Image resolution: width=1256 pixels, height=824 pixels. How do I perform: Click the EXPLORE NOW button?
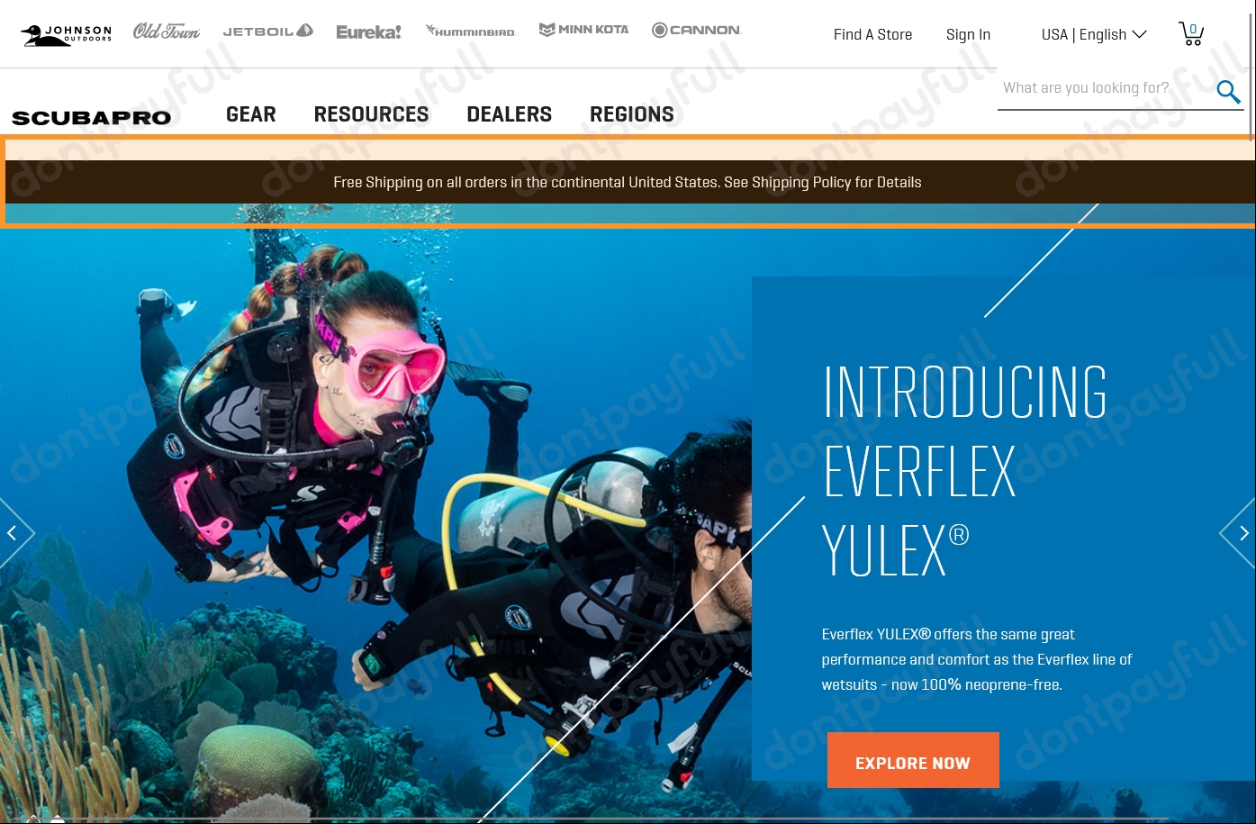[x=913, y=760]
